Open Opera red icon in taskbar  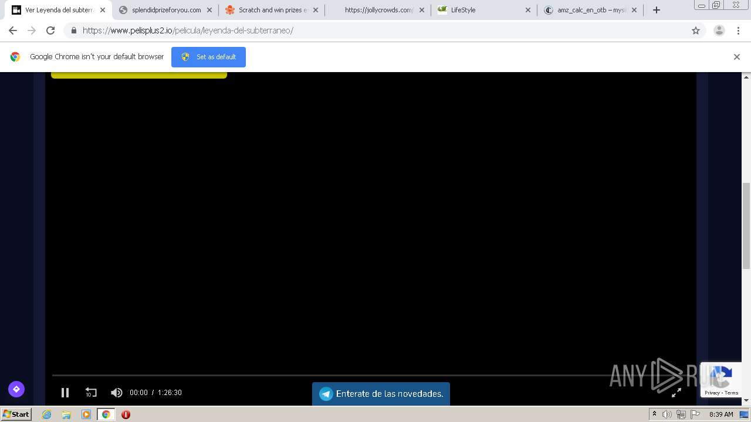pyautogui.click(x=126, y=414)
